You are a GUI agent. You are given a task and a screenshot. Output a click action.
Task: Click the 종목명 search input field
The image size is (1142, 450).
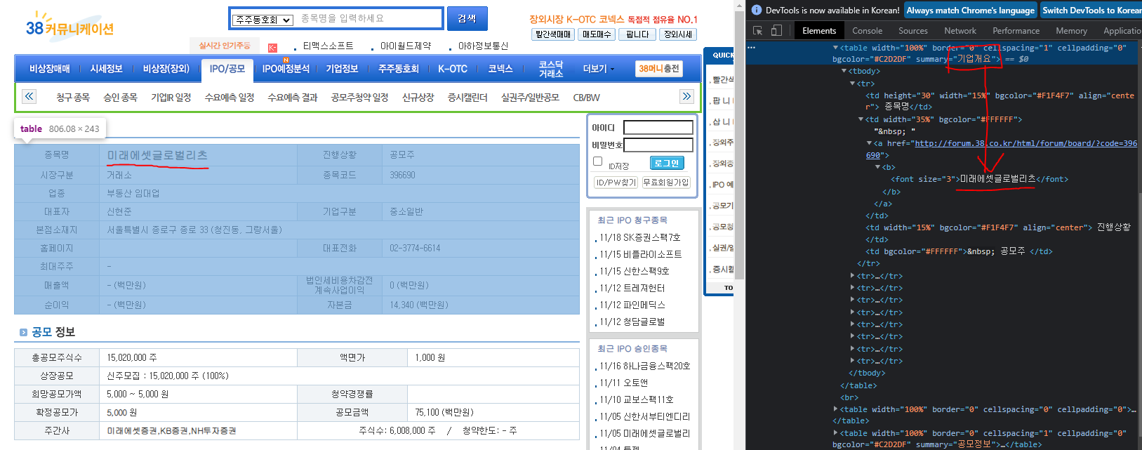coord(369,19)
